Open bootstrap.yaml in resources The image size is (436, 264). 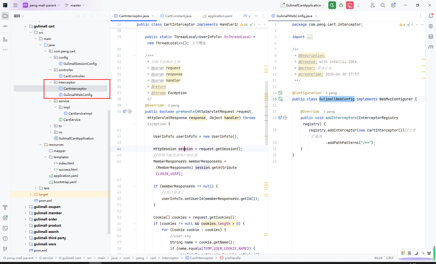coord(65,182)
